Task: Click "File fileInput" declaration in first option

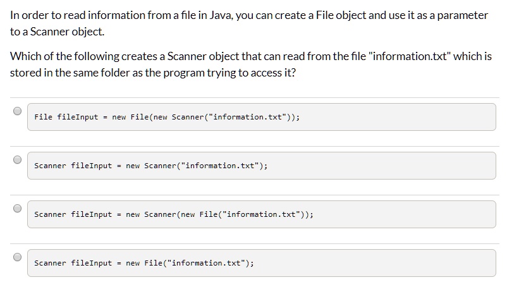Action: point(66,118)
